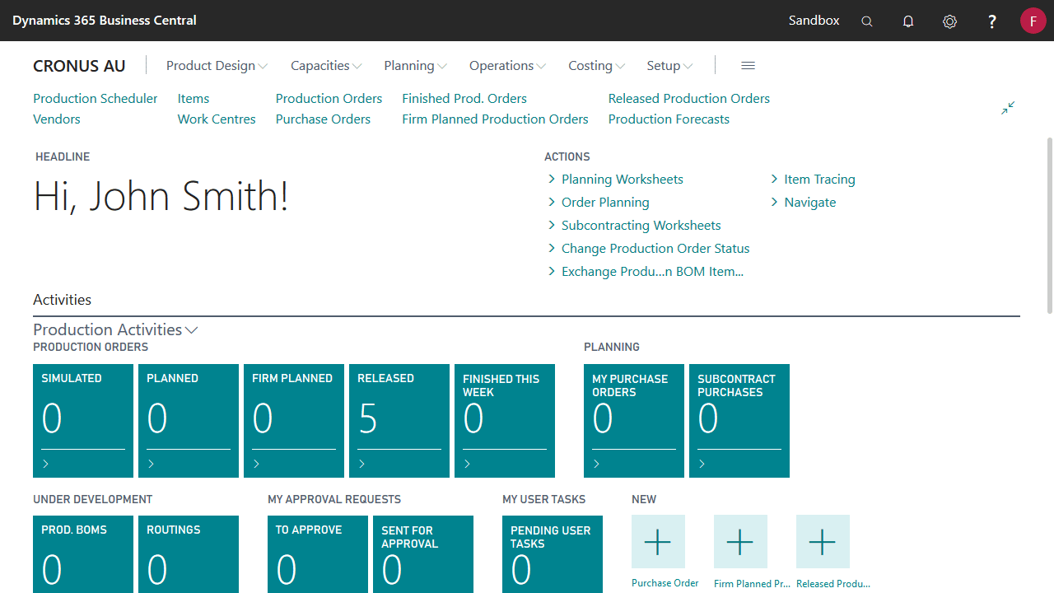The width and height of the screenshot is (1054, 593).
Task: Open Subcontracting Worksheets action
Action: 641,226
